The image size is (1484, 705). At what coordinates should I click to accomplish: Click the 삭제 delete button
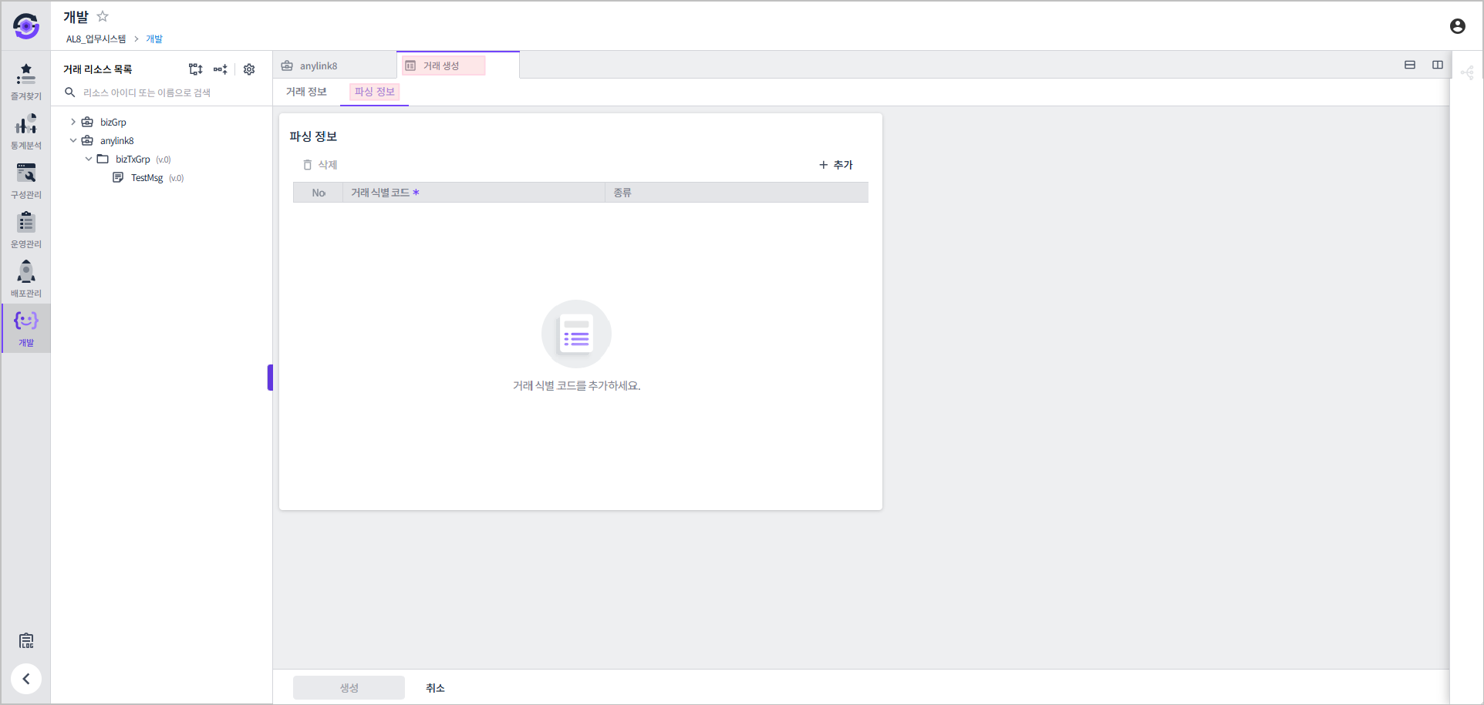pos(320,165)
